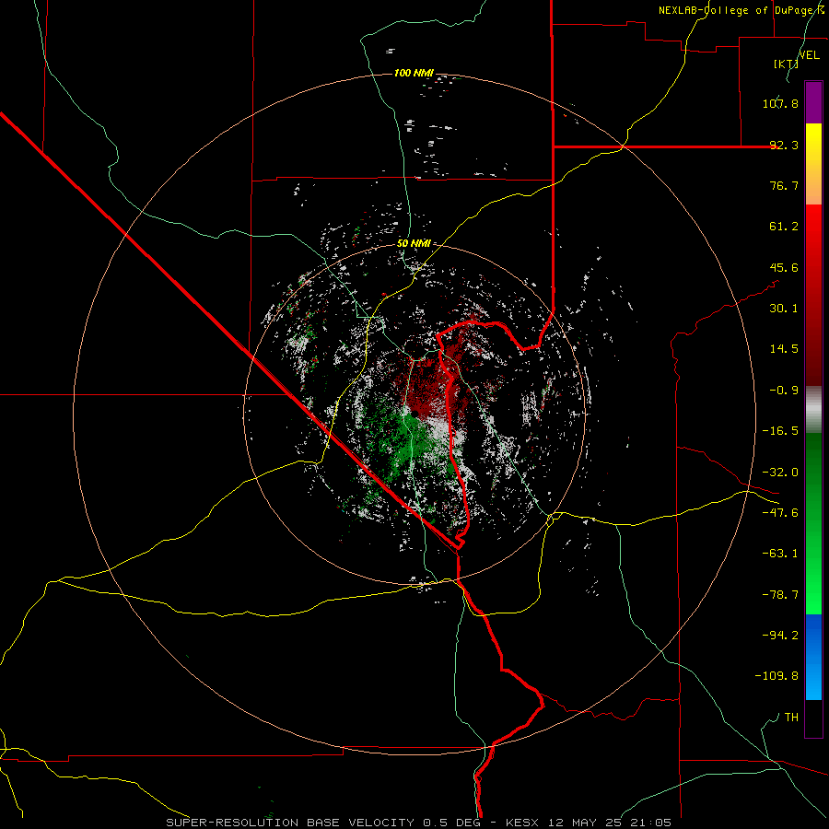The height and width of the screenshot is (829, 829).
Task: Click the -47.6 velocity scale value
Action: [780, 513]
